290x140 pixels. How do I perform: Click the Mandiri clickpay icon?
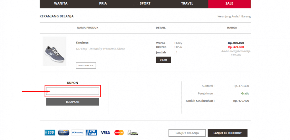[63, 133]
